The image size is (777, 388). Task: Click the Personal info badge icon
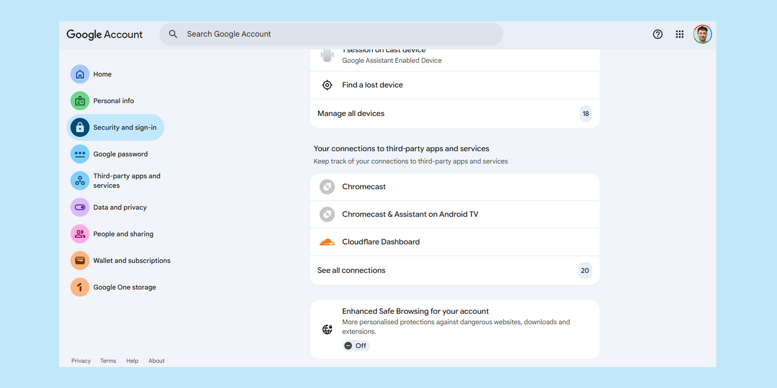coord(80,101)
